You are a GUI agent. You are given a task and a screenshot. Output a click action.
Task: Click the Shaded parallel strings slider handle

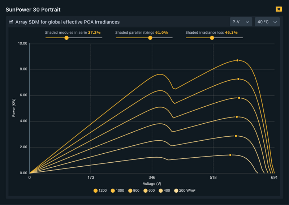(x=150, y=38)
